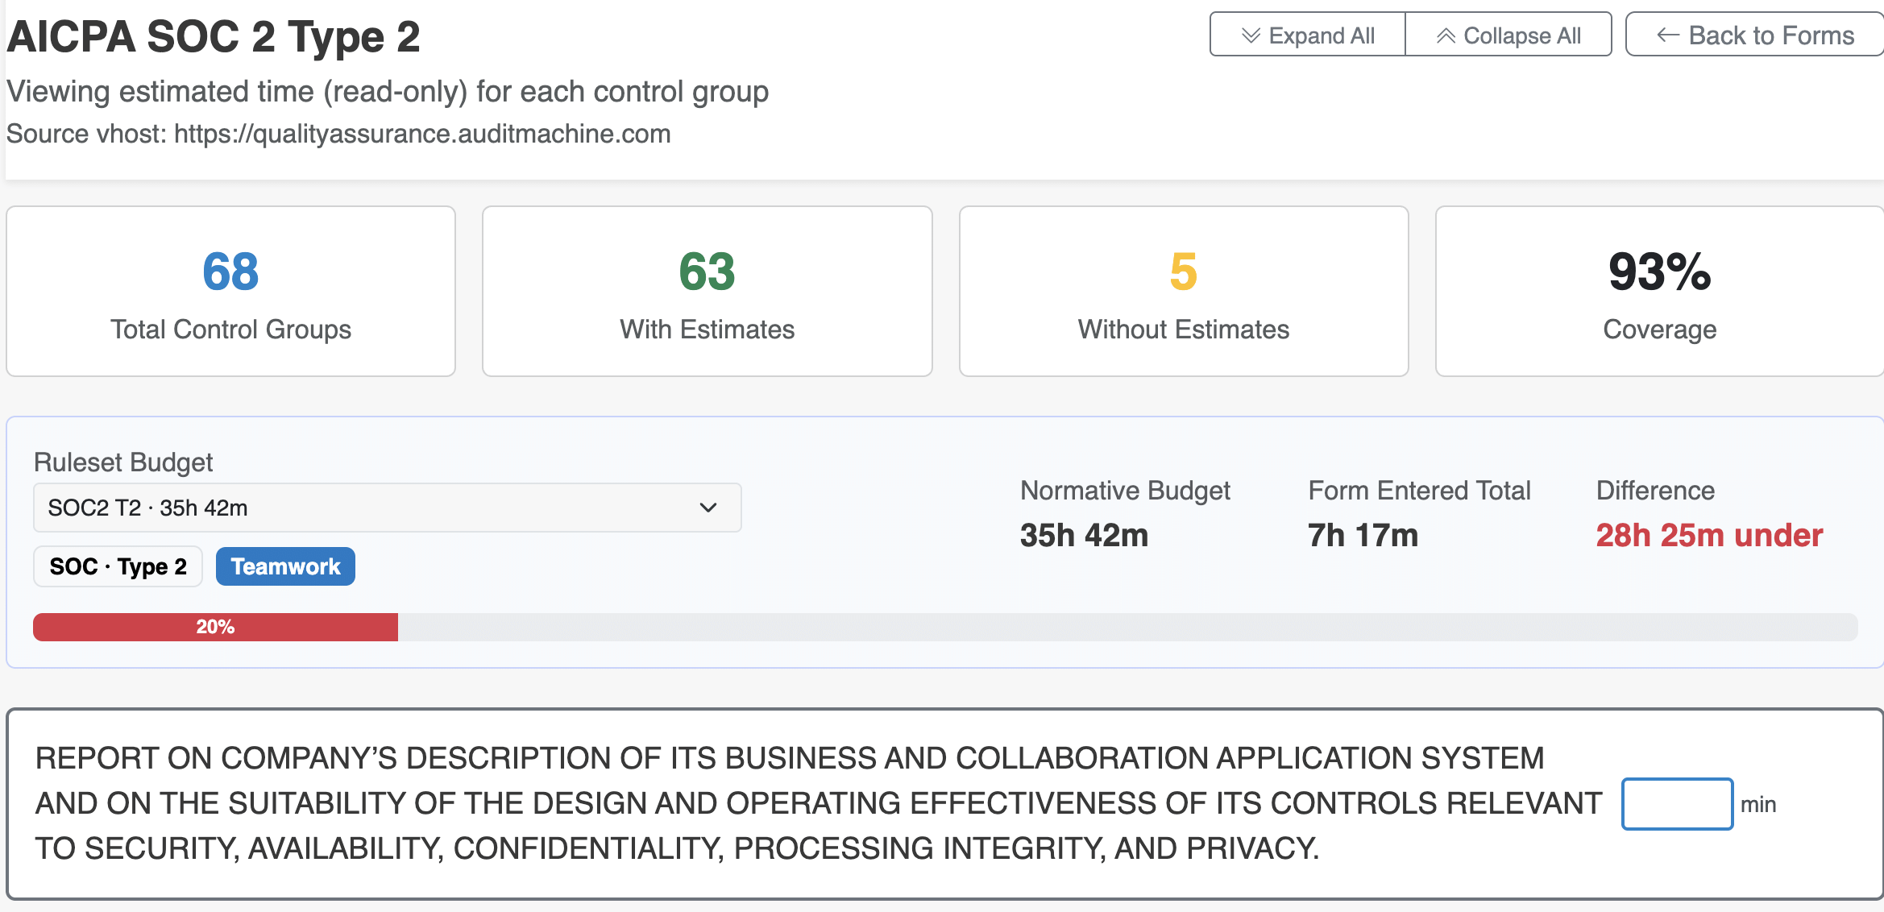Click the REPORT ON COMPANY'S DESCRIPTION section title
1884x912 pixels.
[819, 803]
